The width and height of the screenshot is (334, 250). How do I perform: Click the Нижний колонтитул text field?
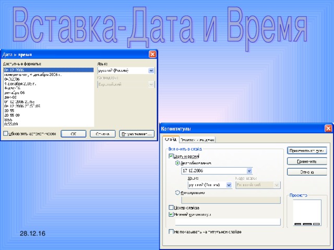pyautogui.click(x=228, y=222)
